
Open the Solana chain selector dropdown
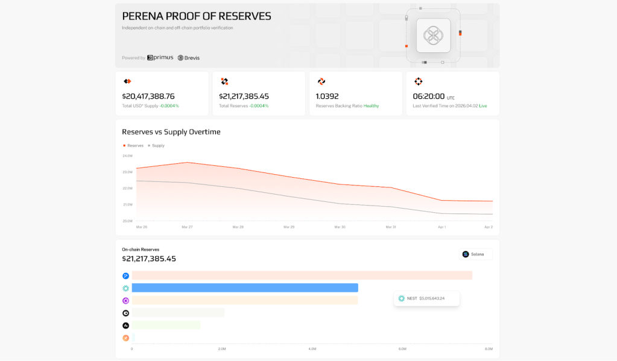pos(475,254)
